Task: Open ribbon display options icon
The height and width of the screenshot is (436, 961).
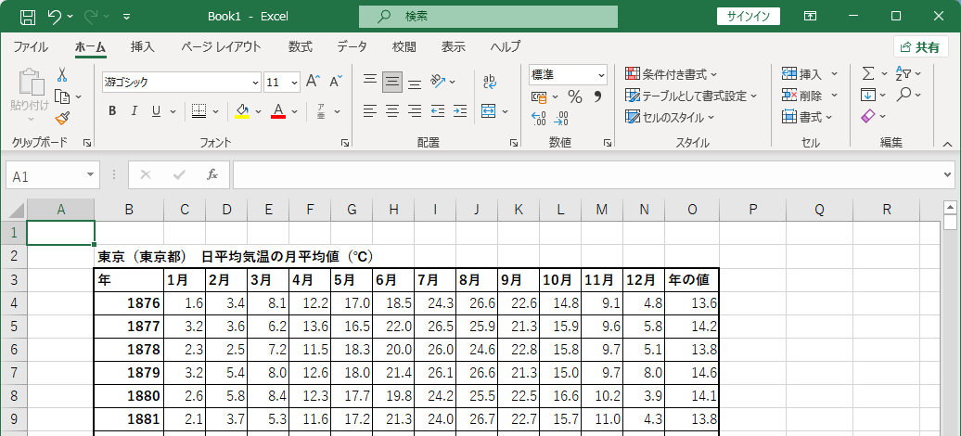Action: 810,17
